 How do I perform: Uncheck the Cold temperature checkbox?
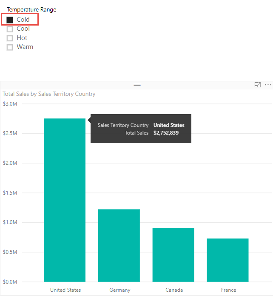pyautogui.click(x=10, y=20)
